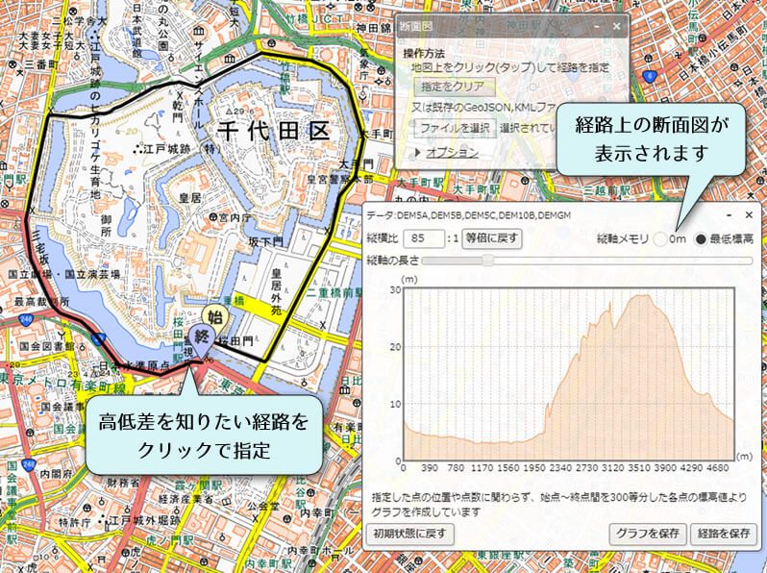Click the 初期状態に戻す button
This screenshot has width=767, height=573.
409,534
